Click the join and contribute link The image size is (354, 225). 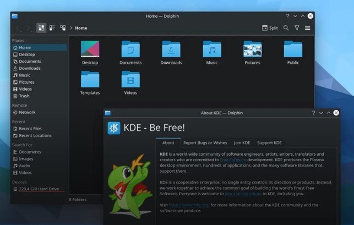point(243,193)
